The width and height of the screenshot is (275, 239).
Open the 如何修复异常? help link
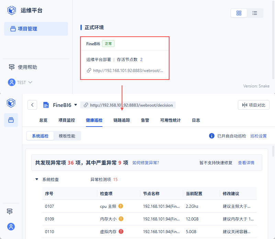click(x=145, y=163)
